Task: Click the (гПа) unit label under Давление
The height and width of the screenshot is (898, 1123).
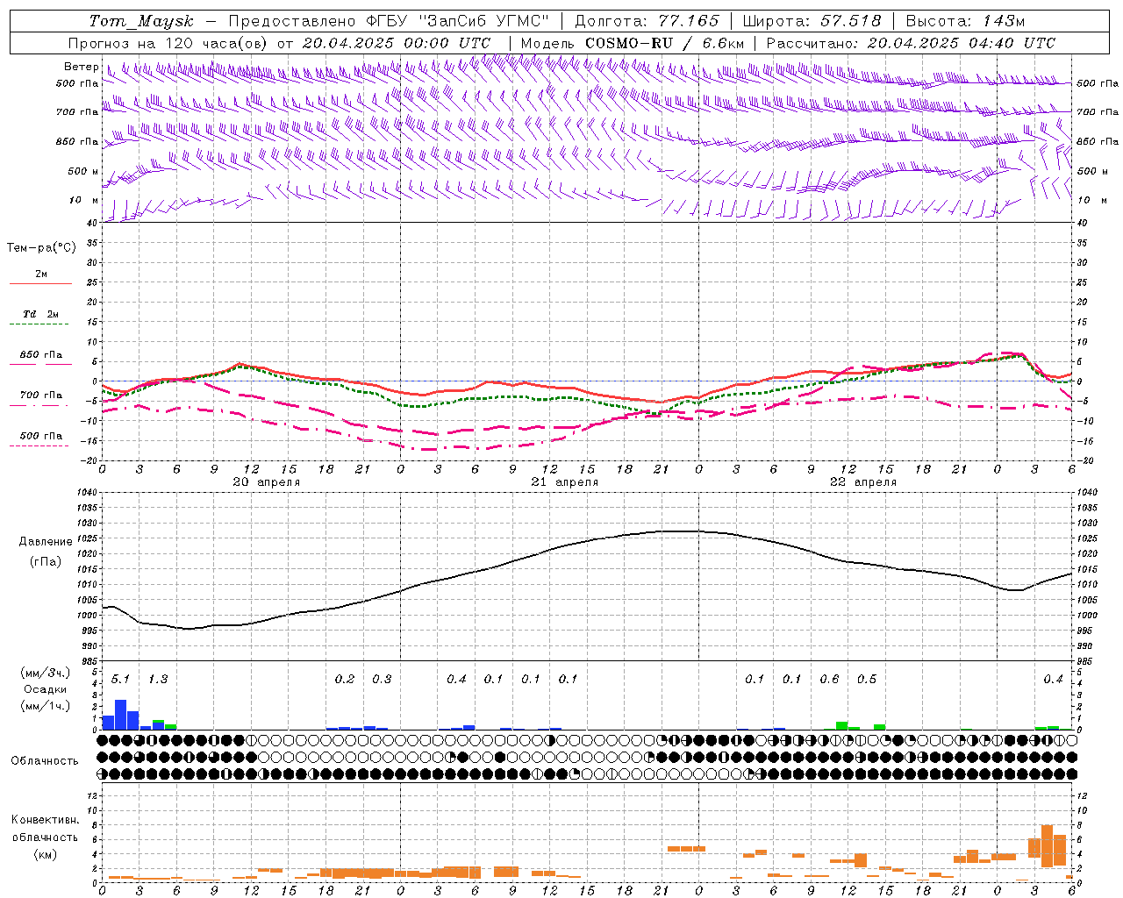Action: (x=46, y=562)
